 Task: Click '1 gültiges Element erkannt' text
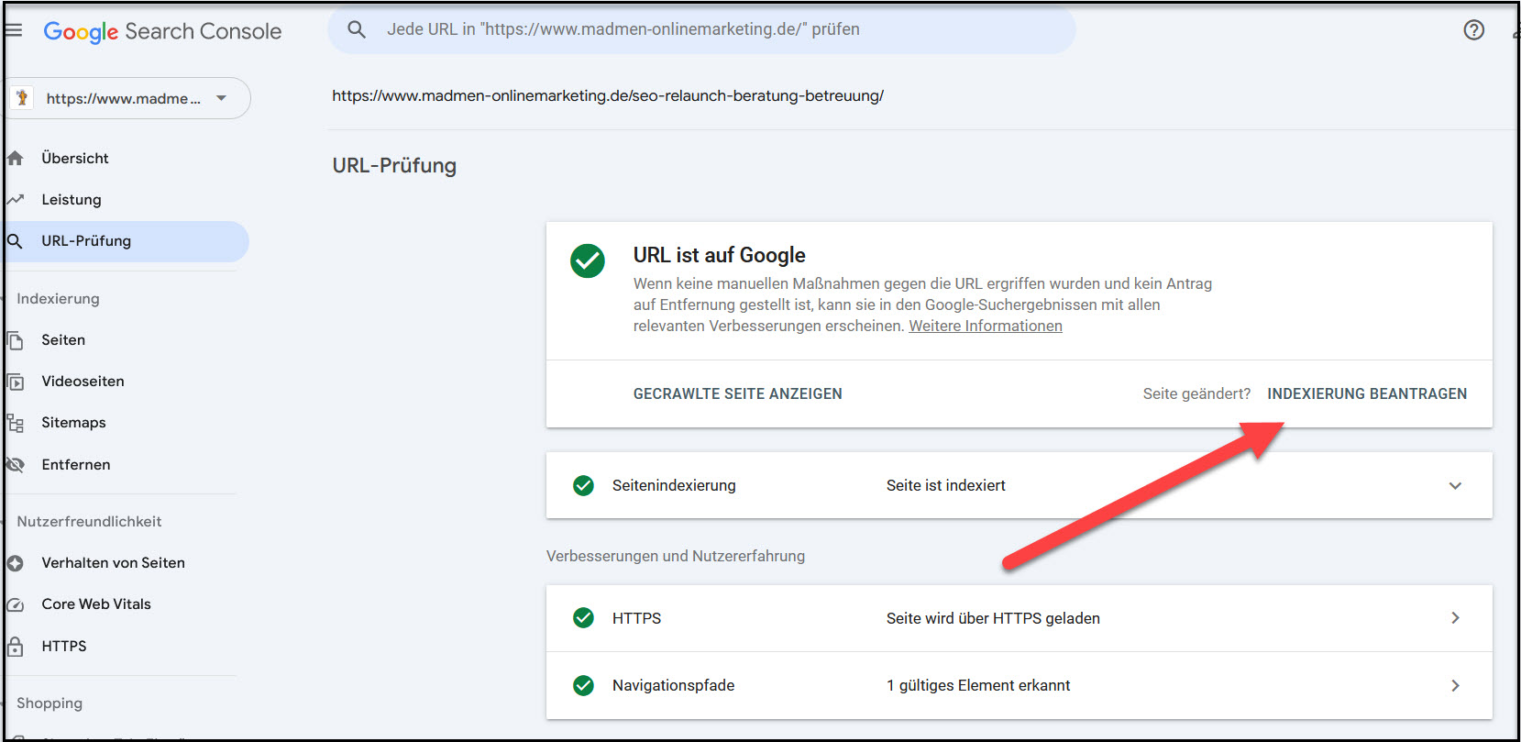(x=978, y=685)
